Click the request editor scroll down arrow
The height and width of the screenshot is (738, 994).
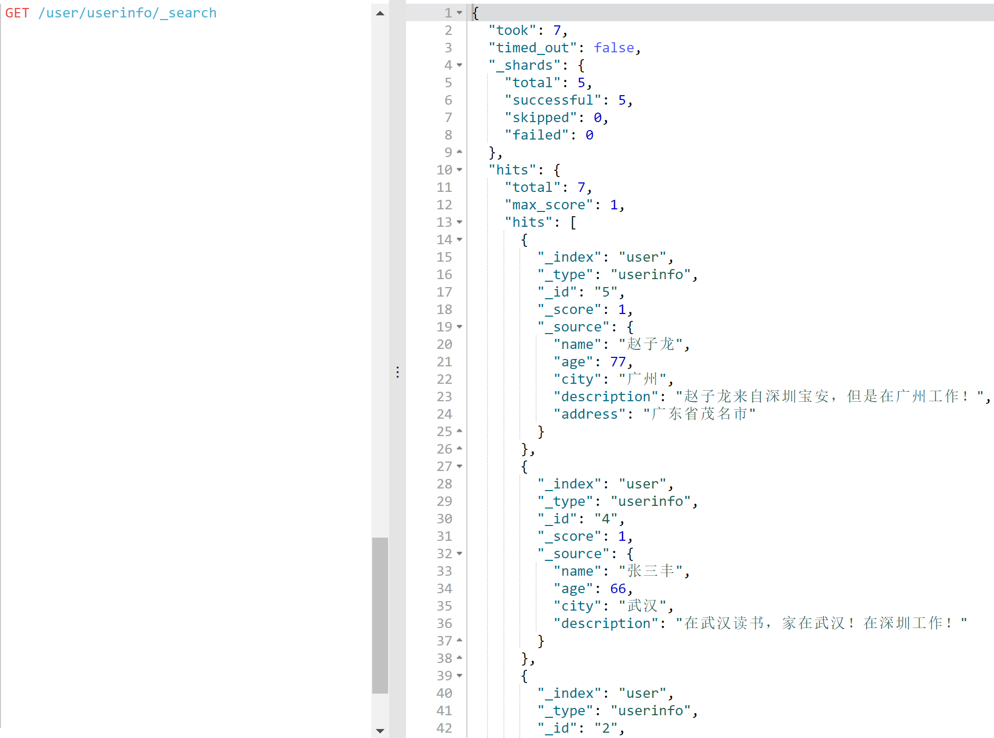[380, 731]
